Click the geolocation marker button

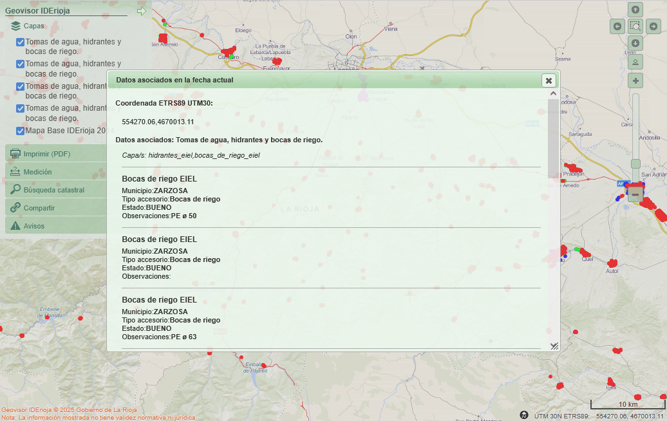click(635, 62)
